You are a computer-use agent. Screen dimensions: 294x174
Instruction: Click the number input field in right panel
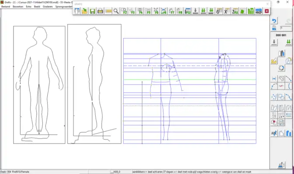point(286,28)
